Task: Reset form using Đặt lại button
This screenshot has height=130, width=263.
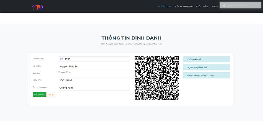Action: click(51, 95)
